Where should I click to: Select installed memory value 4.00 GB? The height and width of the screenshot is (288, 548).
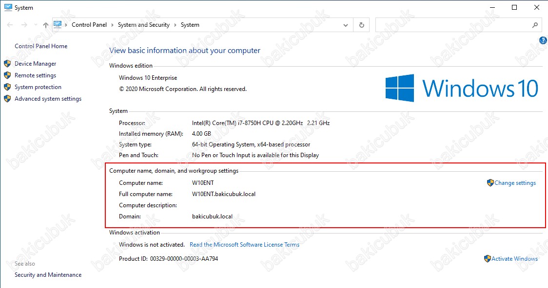click(202, 133)
